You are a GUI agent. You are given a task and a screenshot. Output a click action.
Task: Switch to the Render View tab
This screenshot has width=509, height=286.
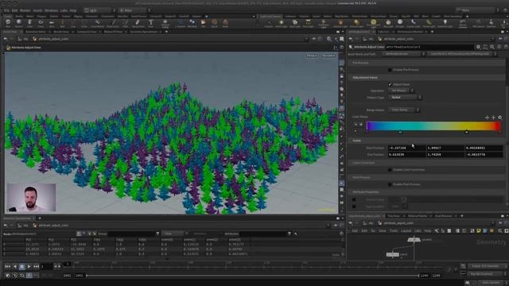coord(61,32)
